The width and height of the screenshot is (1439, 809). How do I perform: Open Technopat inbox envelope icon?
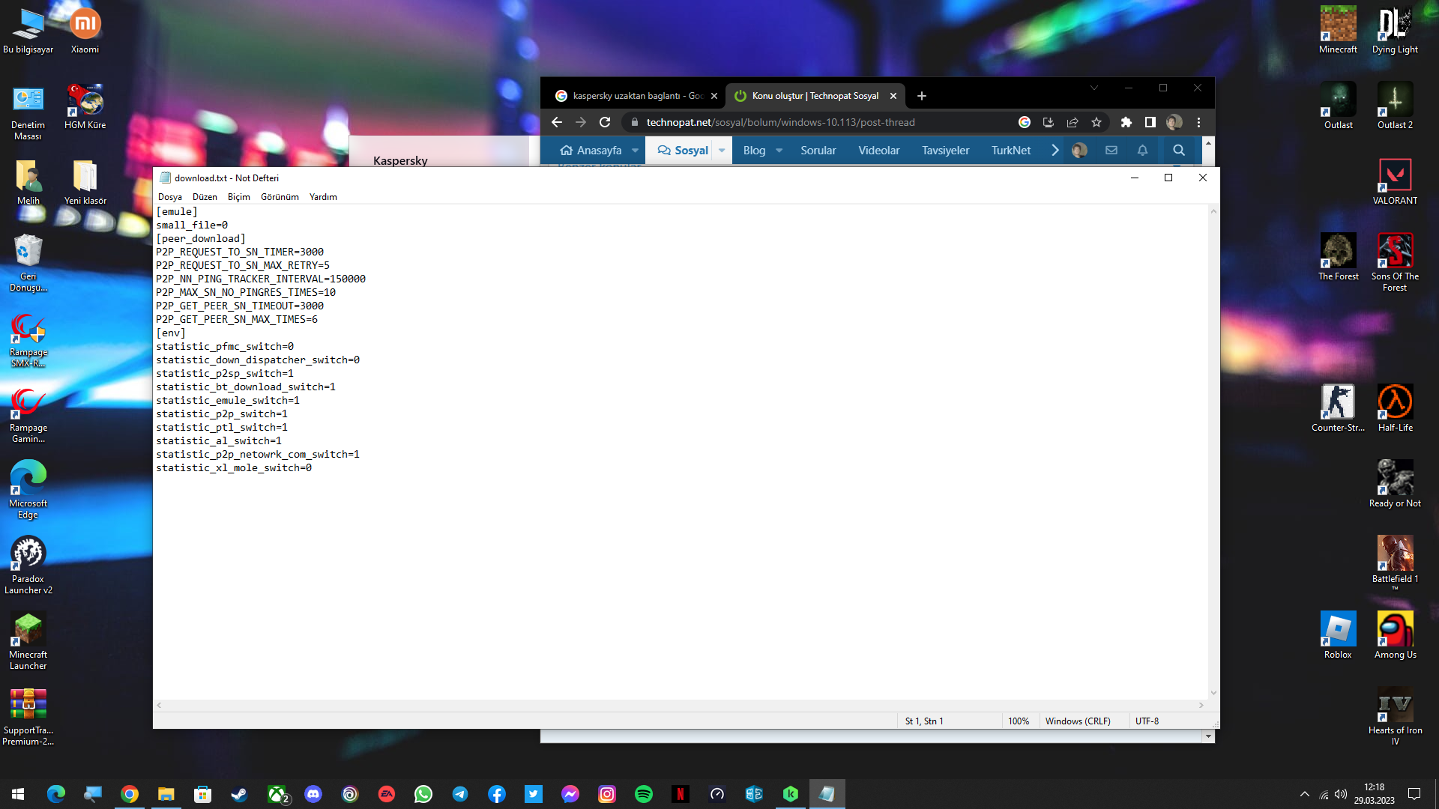(1111, 150)
